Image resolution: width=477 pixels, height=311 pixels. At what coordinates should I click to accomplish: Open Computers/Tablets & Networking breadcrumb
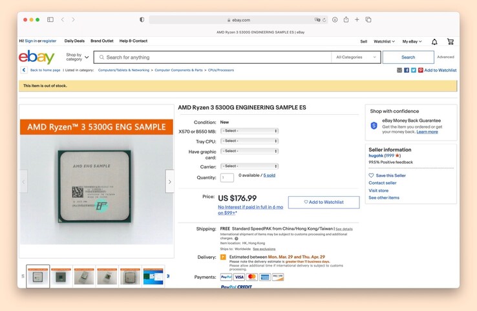pos(123,70)
